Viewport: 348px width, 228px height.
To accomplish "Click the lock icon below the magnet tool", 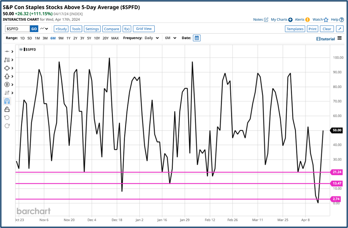I will [x=7, y=109].
